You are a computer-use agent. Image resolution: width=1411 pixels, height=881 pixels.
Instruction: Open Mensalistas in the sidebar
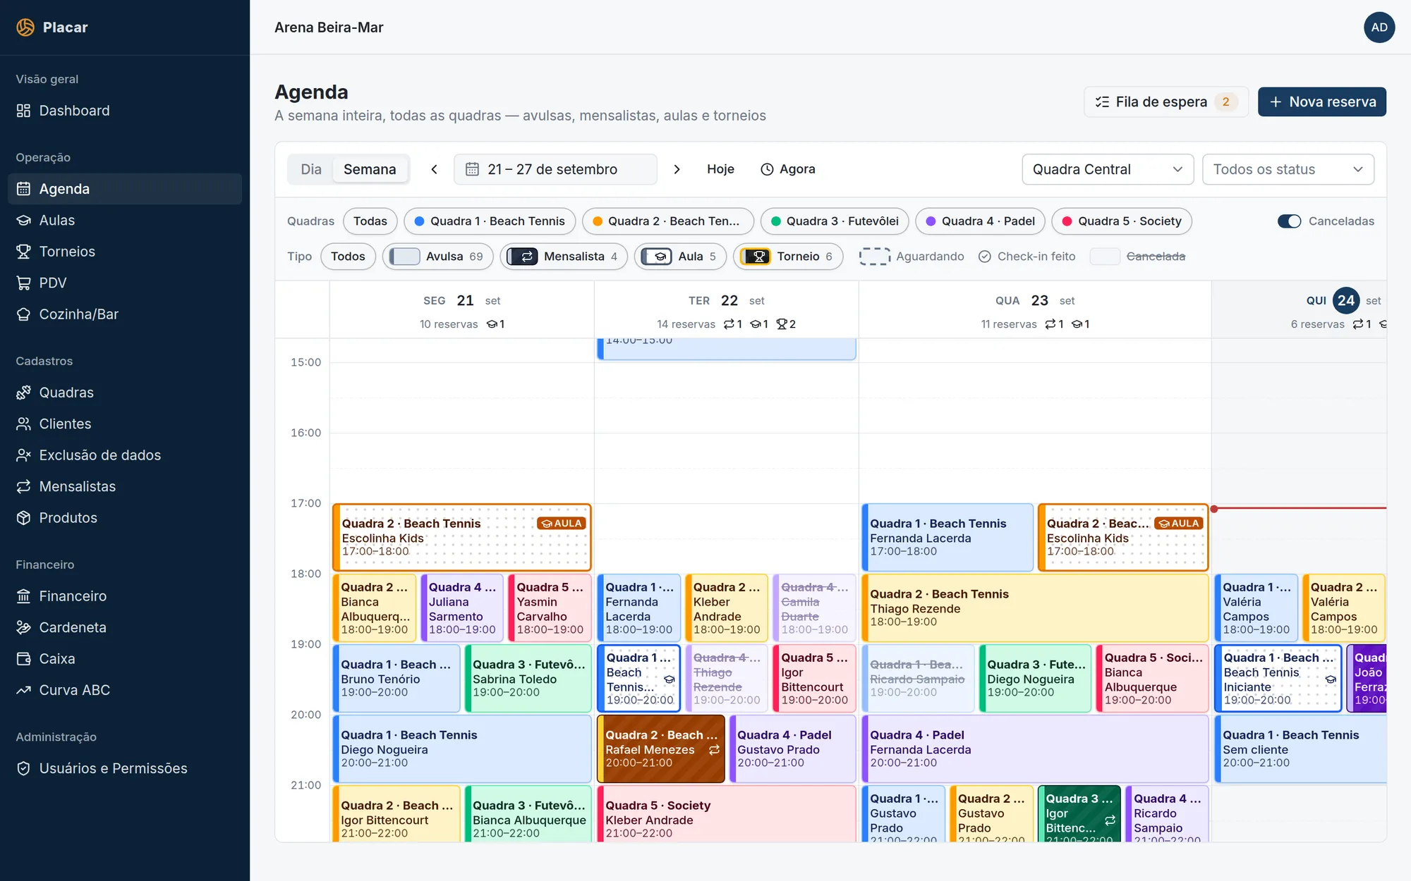tap(125, 486)
